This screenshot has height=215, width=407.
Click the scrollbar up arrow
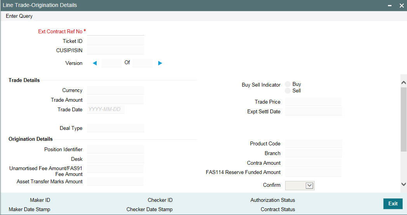pyautogui.click(x=404, y=83)
